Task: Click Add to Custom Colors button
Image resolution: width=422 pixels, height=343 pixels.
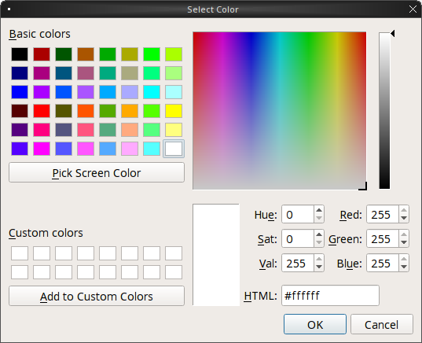Action: 97,296
